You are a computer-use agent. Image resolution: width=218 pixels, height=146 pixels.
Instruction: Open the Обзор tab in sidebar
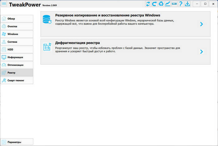[17, 19]
